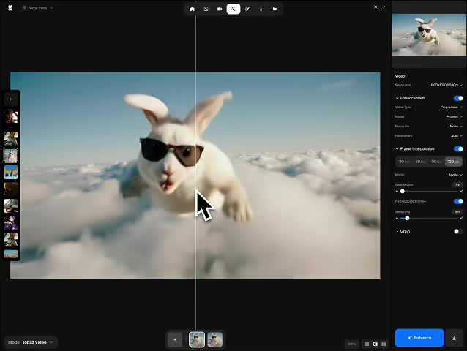Select the compass icon in top toolbar
This screenshot has height=351, width=467.
click(261, 9)
